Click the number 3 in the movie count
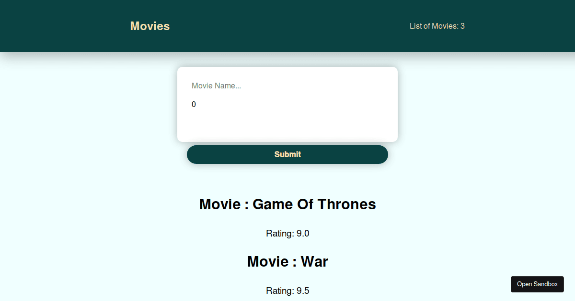Image resolution: width=575 pixels, height=301 pixels. [462, 26]
